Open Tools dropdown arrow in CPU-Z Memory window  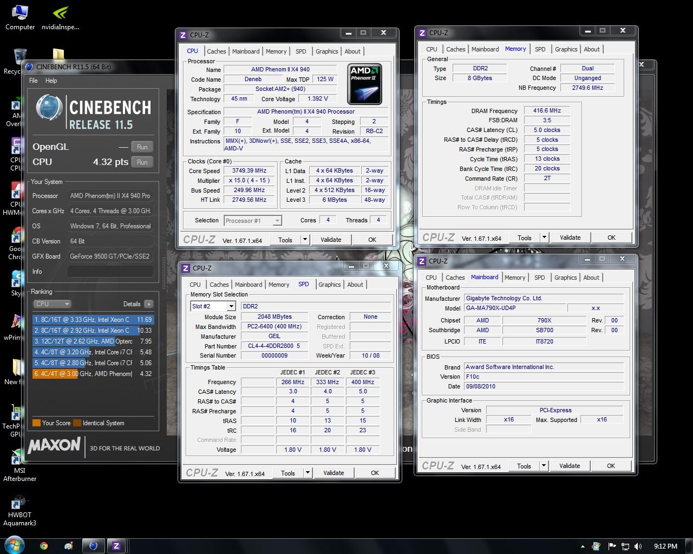pos(544,238)
